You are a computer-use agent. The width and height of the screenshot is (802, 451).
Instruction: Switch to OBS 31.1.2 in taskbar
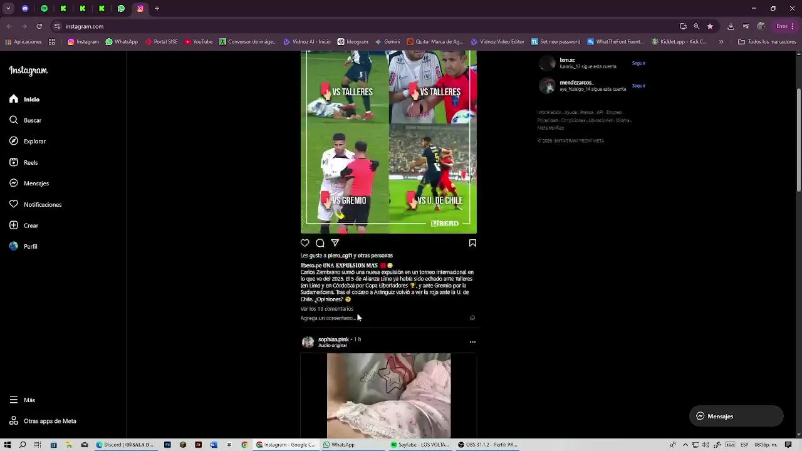point(487,445)
